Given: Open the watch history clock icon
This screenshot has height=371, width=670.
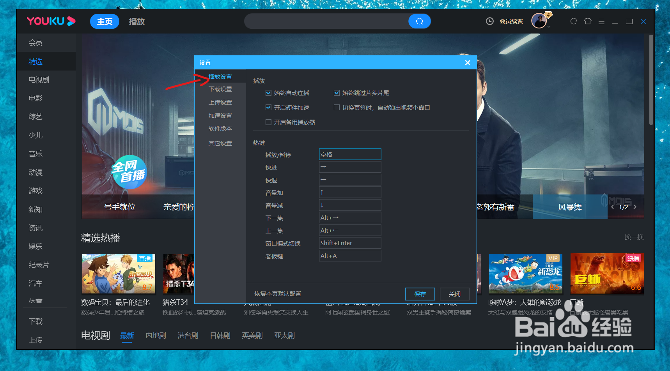Looking at the screenshot, I should click(x=490, y=21).
